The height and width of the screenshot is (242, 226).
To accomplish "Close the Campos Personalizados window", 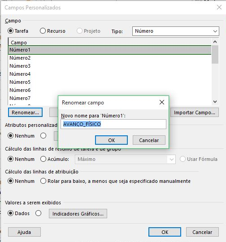I will [x=219, y=7].
